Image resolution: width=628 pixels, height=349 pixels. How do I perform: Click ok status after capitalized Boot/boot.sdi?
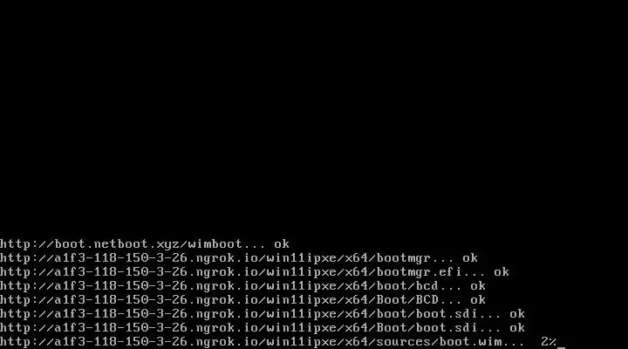[x=517, y=328]
